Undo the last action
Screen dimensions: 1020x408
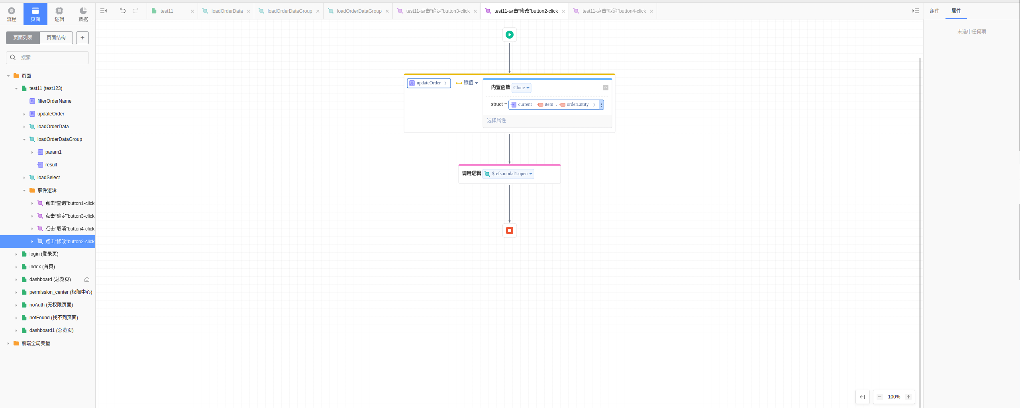point(123,11)
